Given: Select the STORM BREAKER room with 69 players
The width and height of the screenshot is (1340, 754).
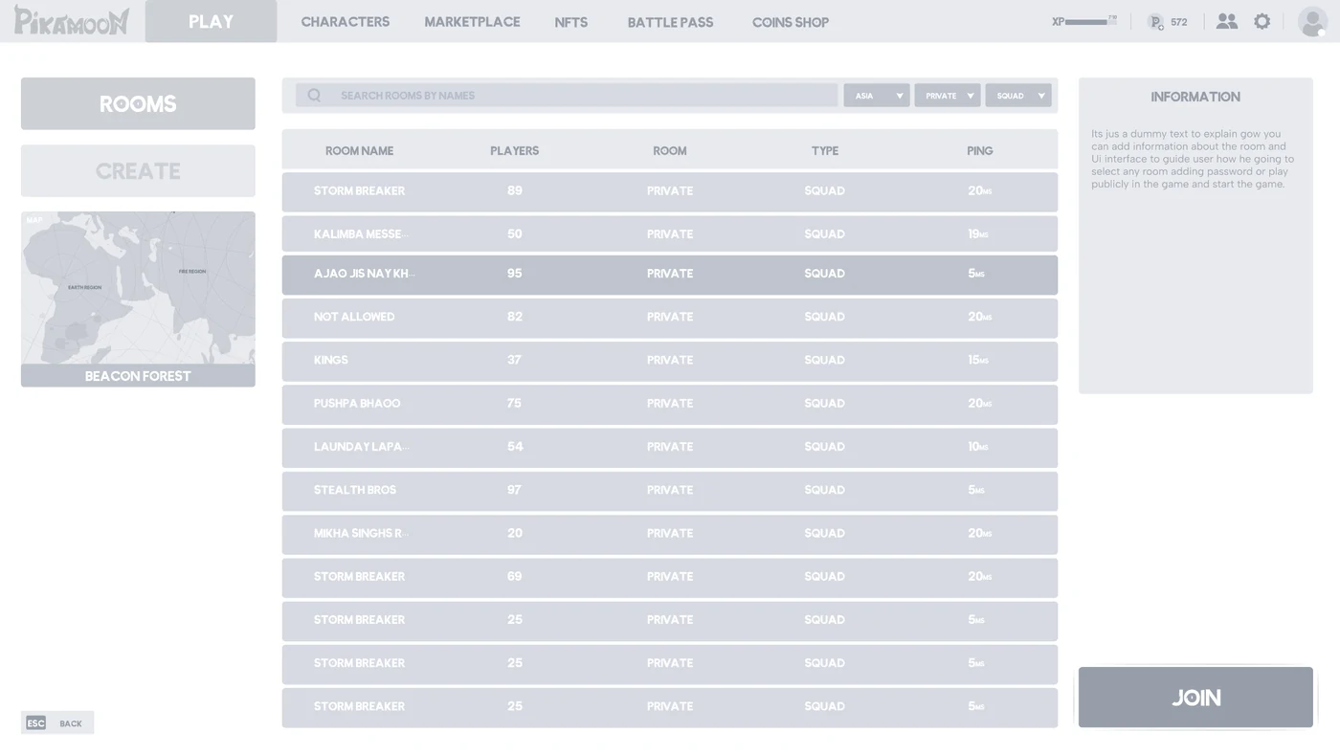Looking at the screenshot, I should [670, 577].
